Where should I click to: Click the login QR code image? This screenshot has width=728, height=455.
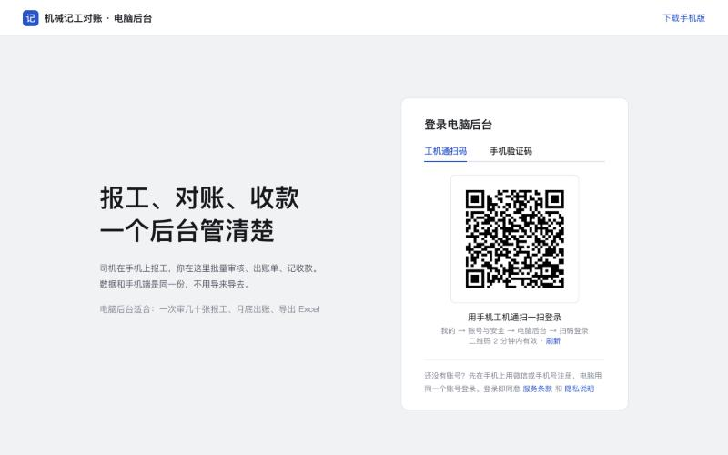pos(514,238)
